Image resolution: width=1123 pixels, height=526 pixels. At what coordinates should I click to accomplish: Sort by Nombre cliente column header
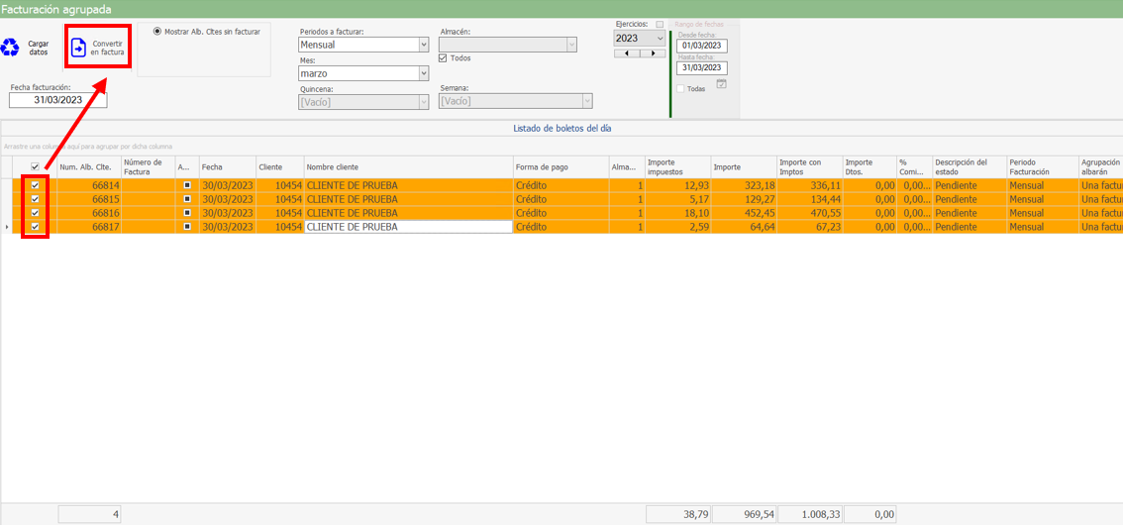(x=408, y=167)
